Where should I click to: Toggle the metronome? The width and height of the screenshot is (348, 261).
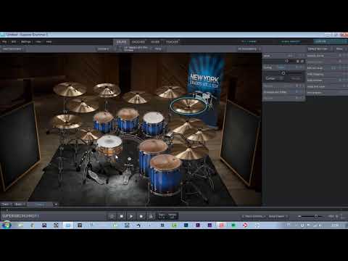click(151, 216)
